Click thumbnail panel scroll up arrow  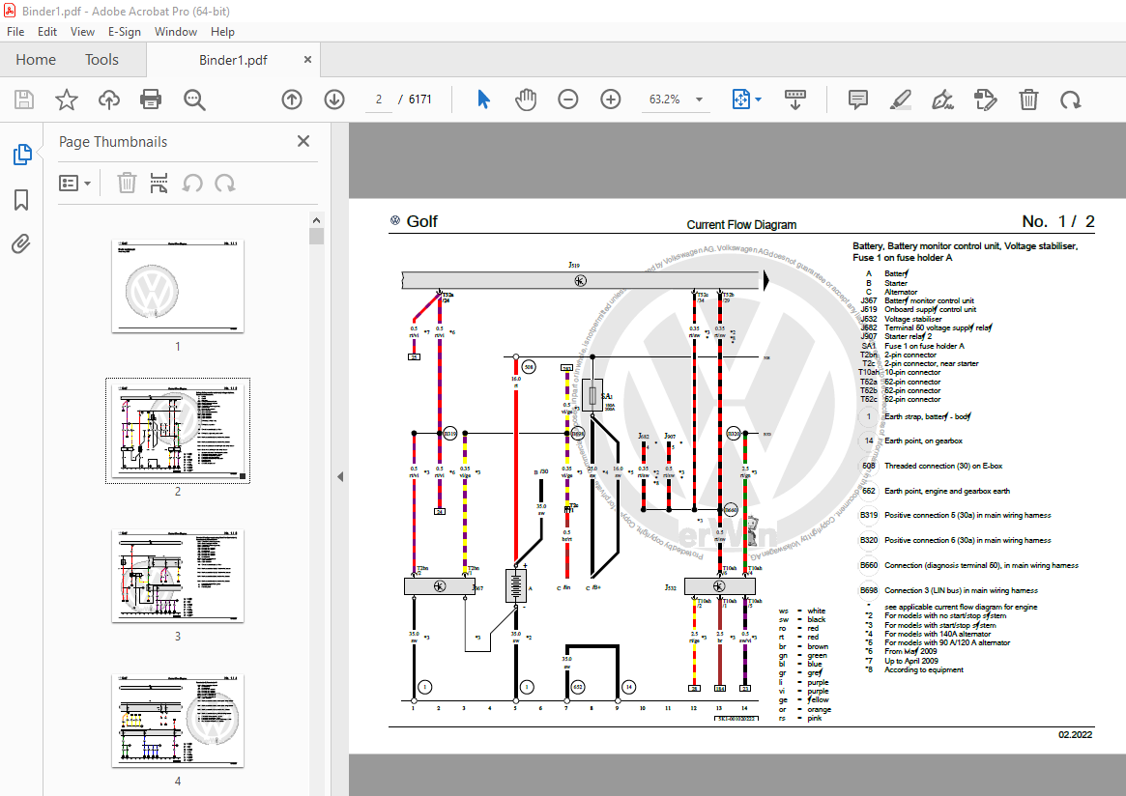[316, 219]
